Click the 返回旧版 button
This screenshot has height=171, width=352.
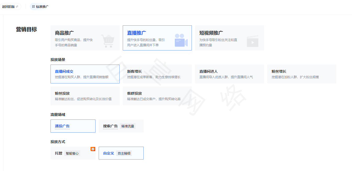11,6
